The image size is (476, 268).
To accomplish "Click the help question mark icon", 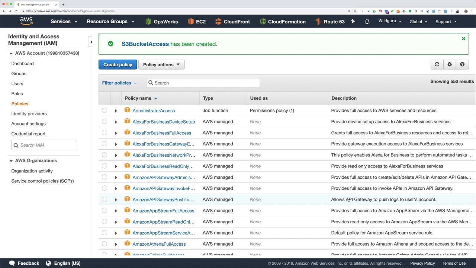I will [x=462, y=64].
